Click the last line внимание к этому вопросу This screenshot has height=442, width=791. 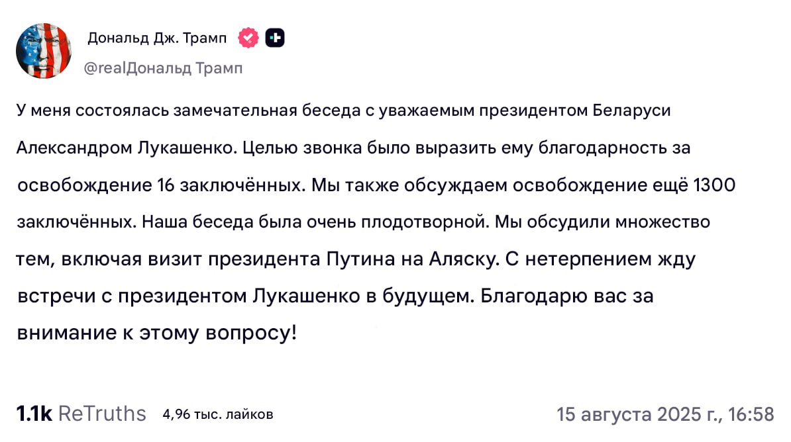[x=157, y=333]
